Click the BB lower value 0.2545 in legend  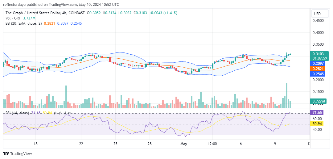[76, 23]
